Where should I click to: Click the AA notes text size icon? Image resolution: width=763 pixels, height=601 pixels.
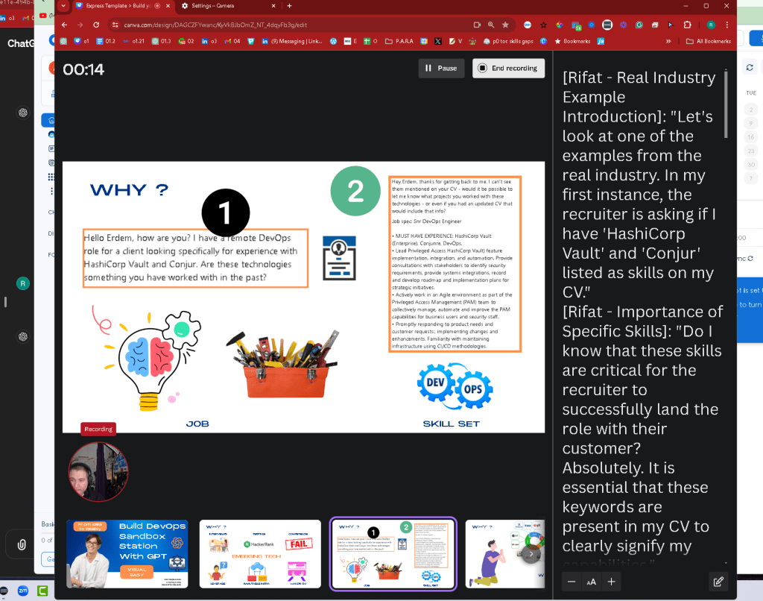pos(591,582)
